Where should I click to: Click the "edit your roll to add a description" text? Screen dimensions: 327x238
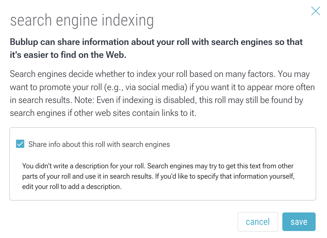pos(72,187)
